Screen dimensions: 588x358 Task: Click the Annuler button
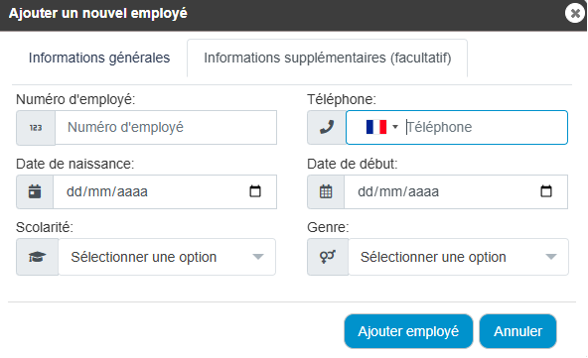pyautogui.click(x=517, y=331)
